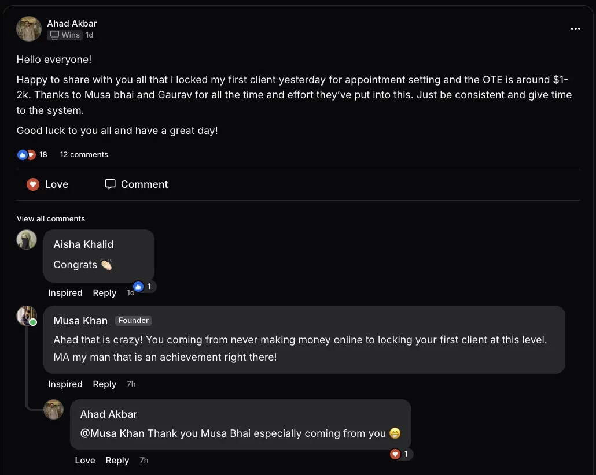Open Ahad Akbar's post author avatar
The width and height of the screenshot is (596, 475).
pos(29,29)
